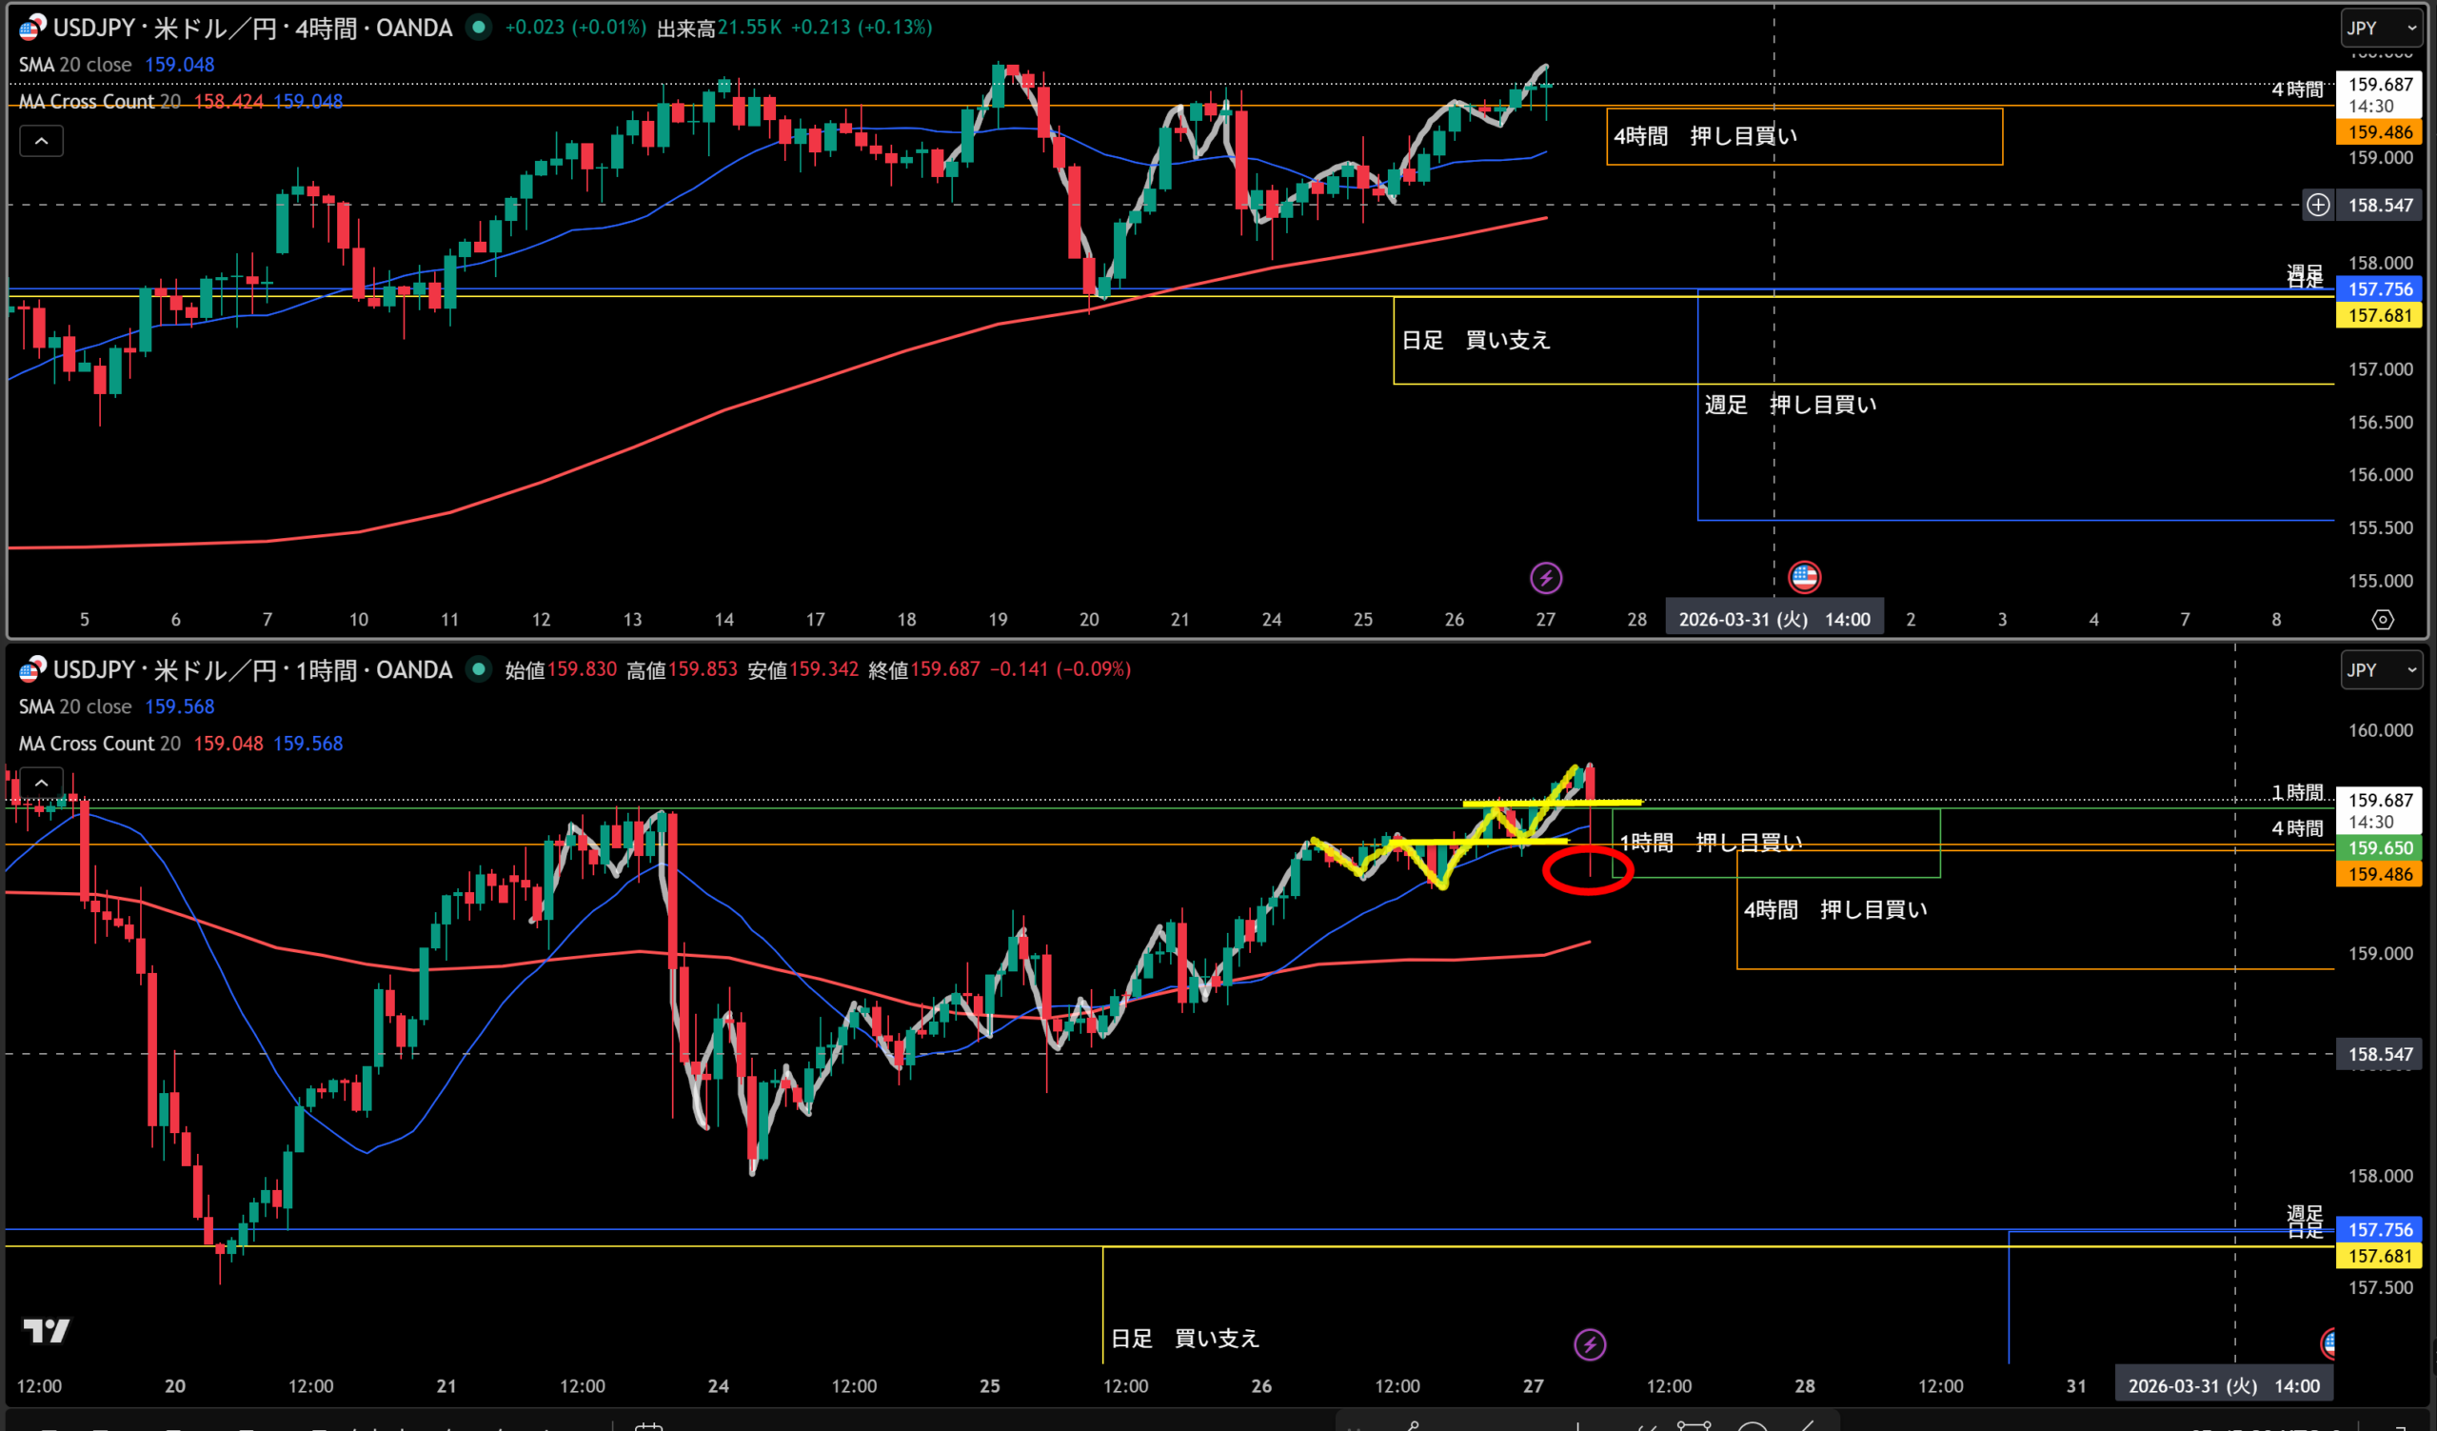Click the 2026-03-31 14:00 date label in upper chart

pos(1773,620)
